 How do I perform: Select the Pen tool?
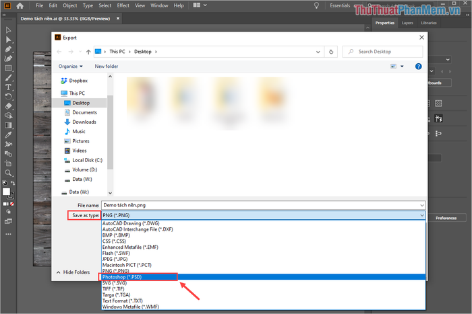click(x=8, y=49)
